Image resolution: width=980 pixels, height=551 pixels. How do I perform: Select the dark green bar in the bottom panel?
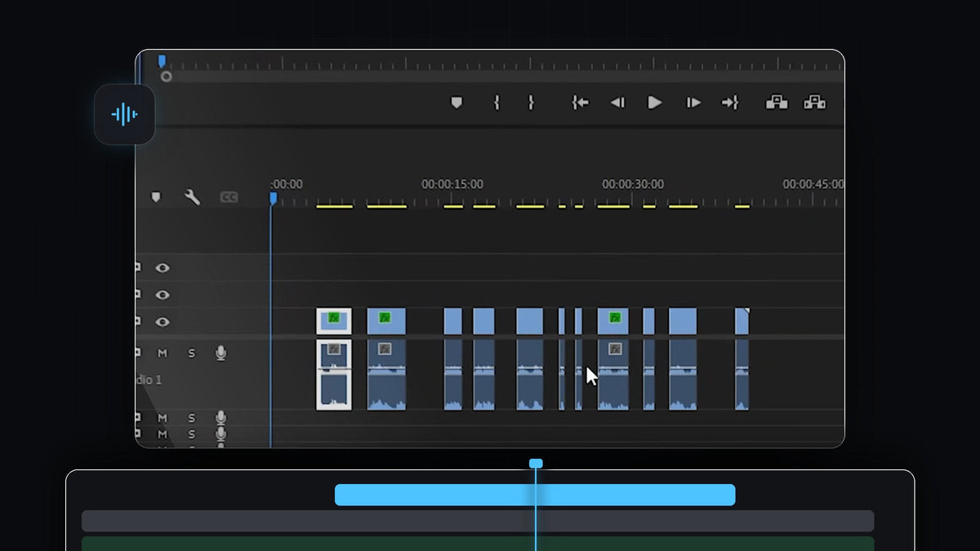pos(478,544)
